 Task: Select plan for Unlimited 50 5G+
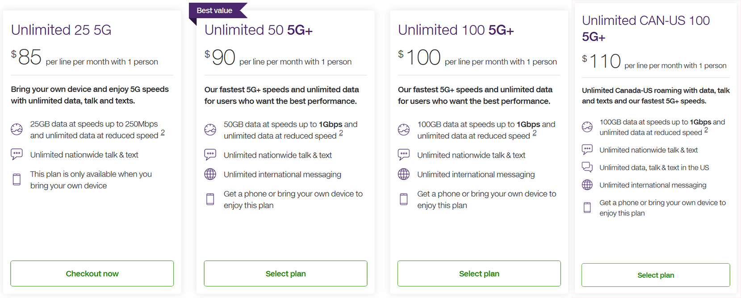(x=285, y=274)
